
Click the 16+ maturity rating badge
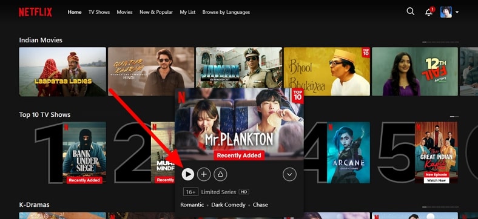click(190, 192)
